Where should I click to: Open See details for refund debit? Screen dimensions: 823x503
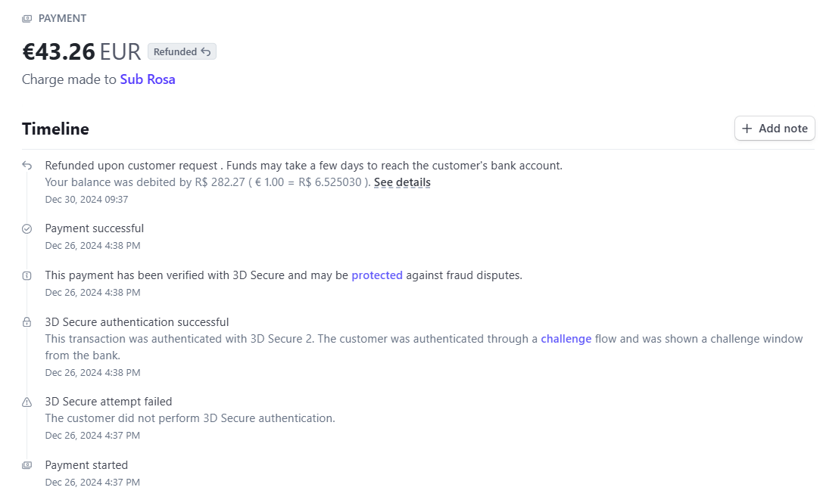tap(402, 182)
